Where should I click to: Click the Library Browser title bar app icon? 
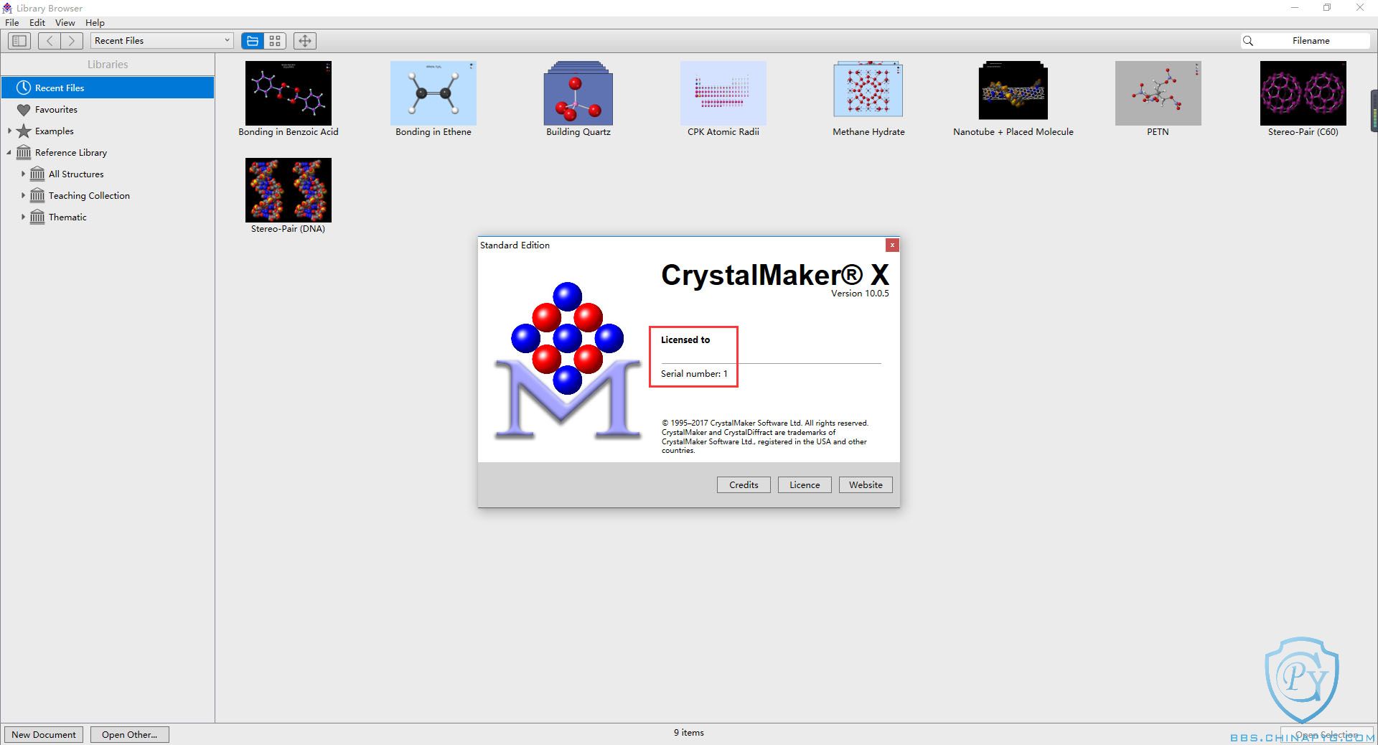coord(7,8)
